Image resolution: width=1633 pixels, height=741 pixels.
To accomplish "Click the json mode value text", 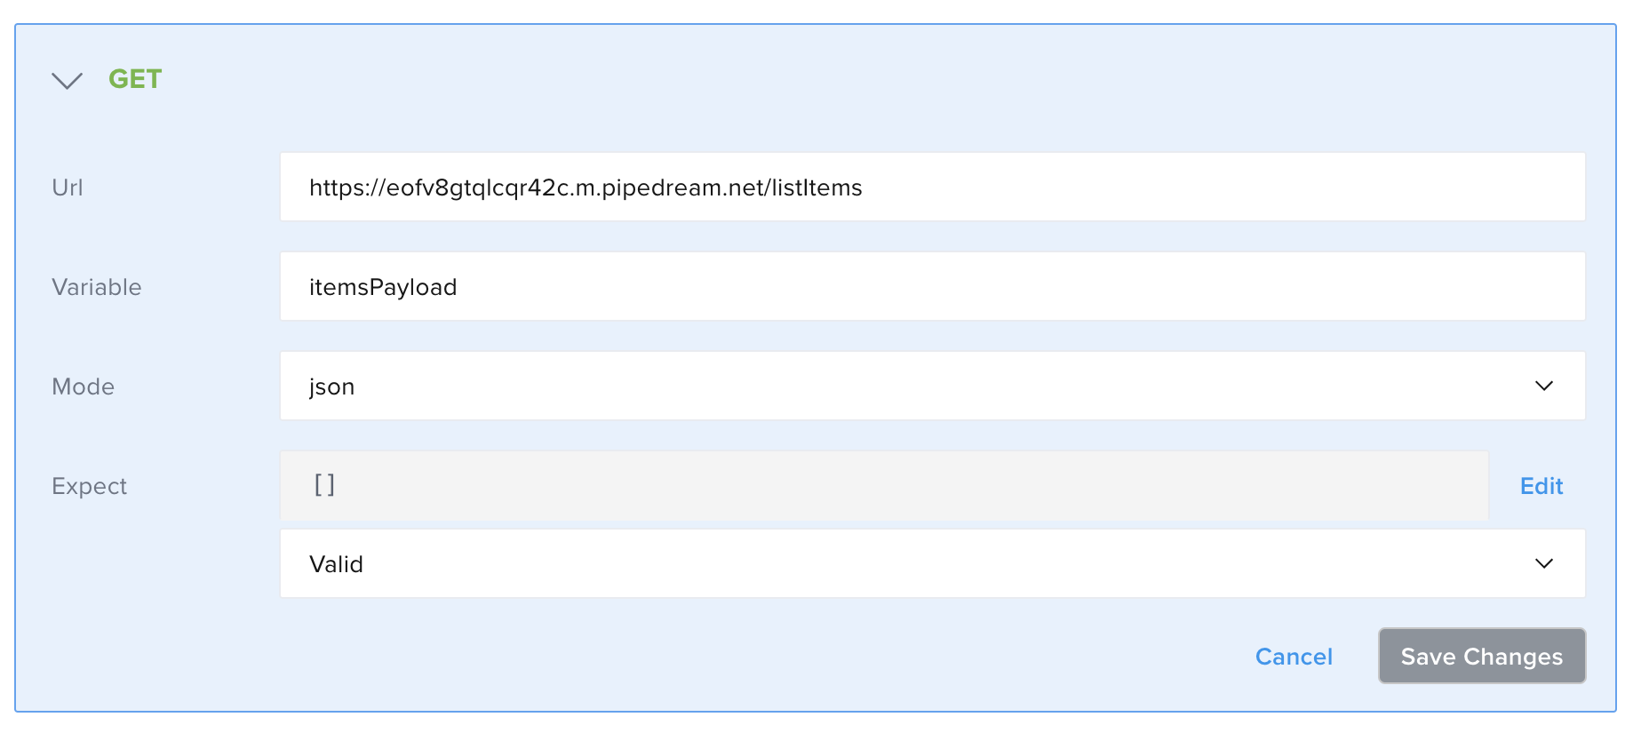I will pyautogui.click(x=331, y=386).
